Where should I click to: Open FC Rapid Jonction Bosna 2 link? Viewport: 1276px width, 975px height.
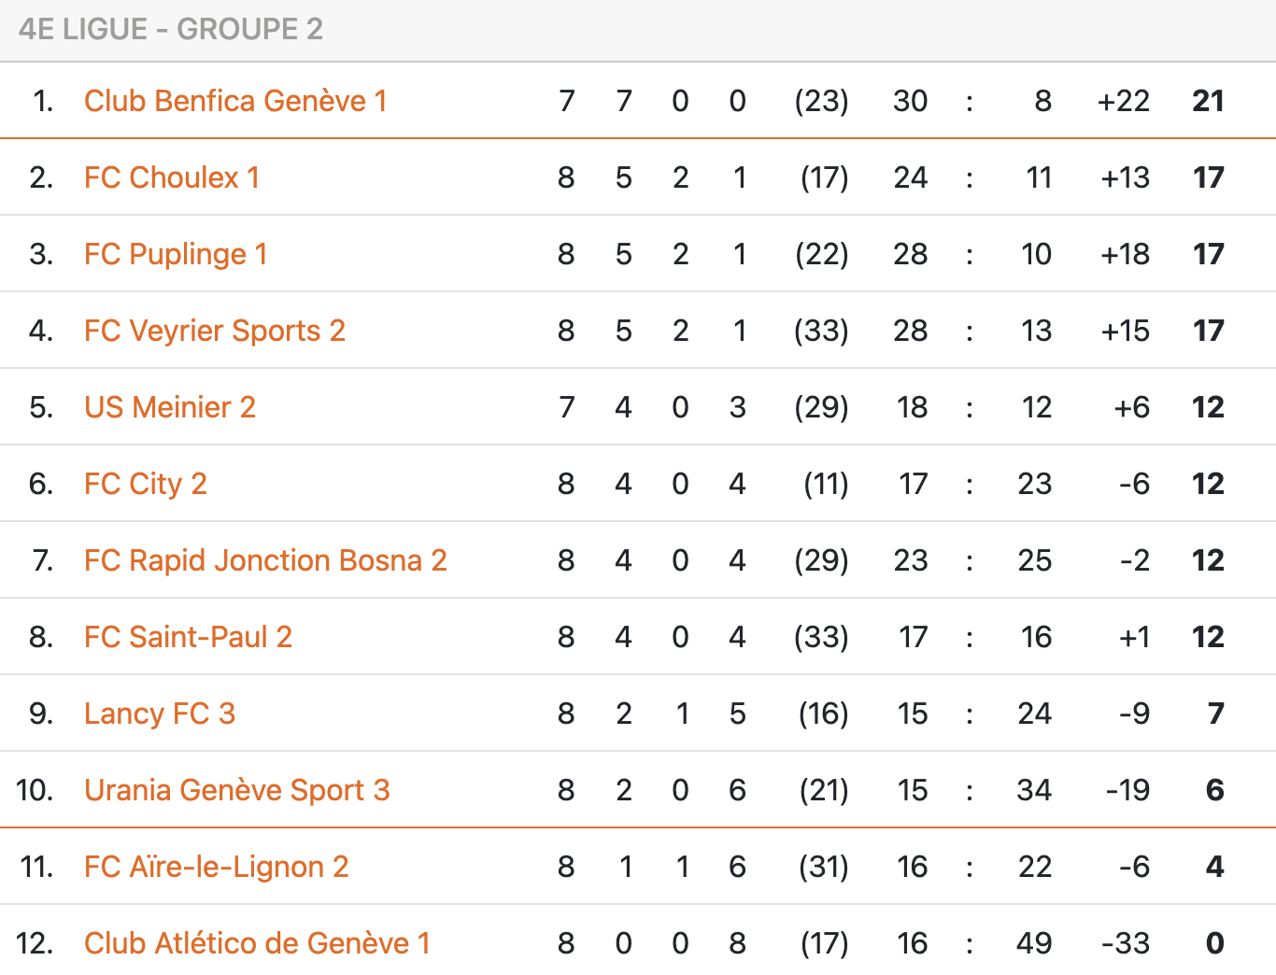coord(265,560)
